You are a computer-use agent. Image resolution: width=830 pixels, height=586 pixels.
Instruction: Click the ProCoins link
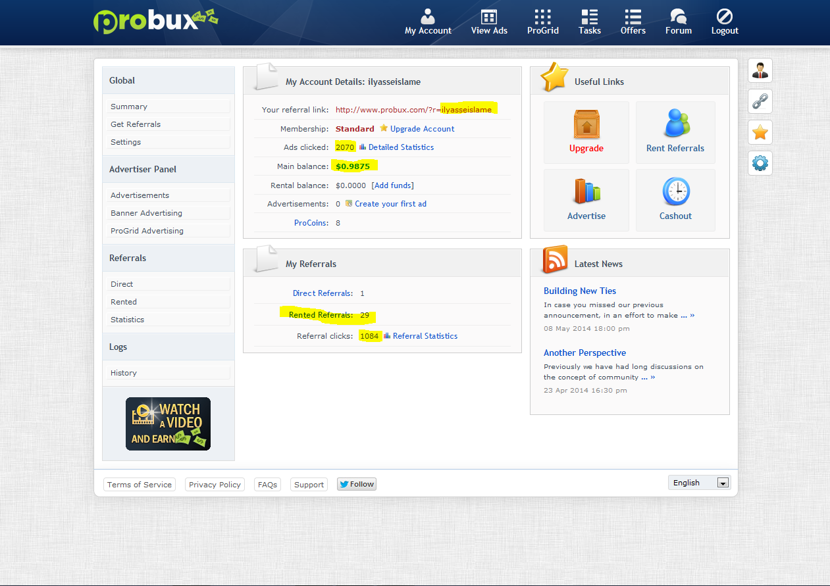(x=311, y=223)
